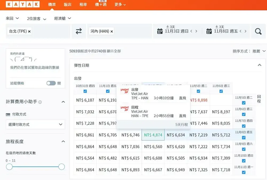Uncheck the 10月31日 週四 departure checkbox
This screenshot has width=267, height=180.
(85, 91)
